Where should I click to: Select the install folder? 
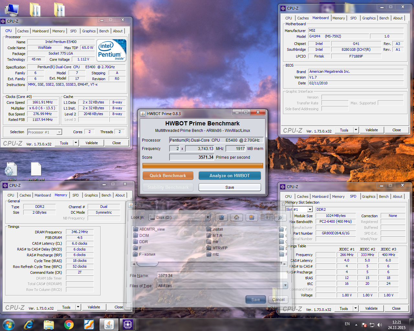click(x=215, y=229)
